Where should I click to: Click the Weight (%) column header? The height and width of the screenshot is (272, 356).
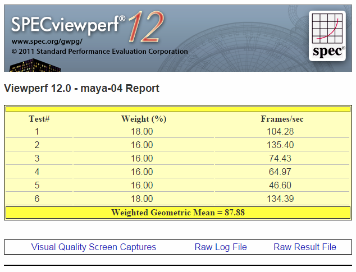pos(144,119)
